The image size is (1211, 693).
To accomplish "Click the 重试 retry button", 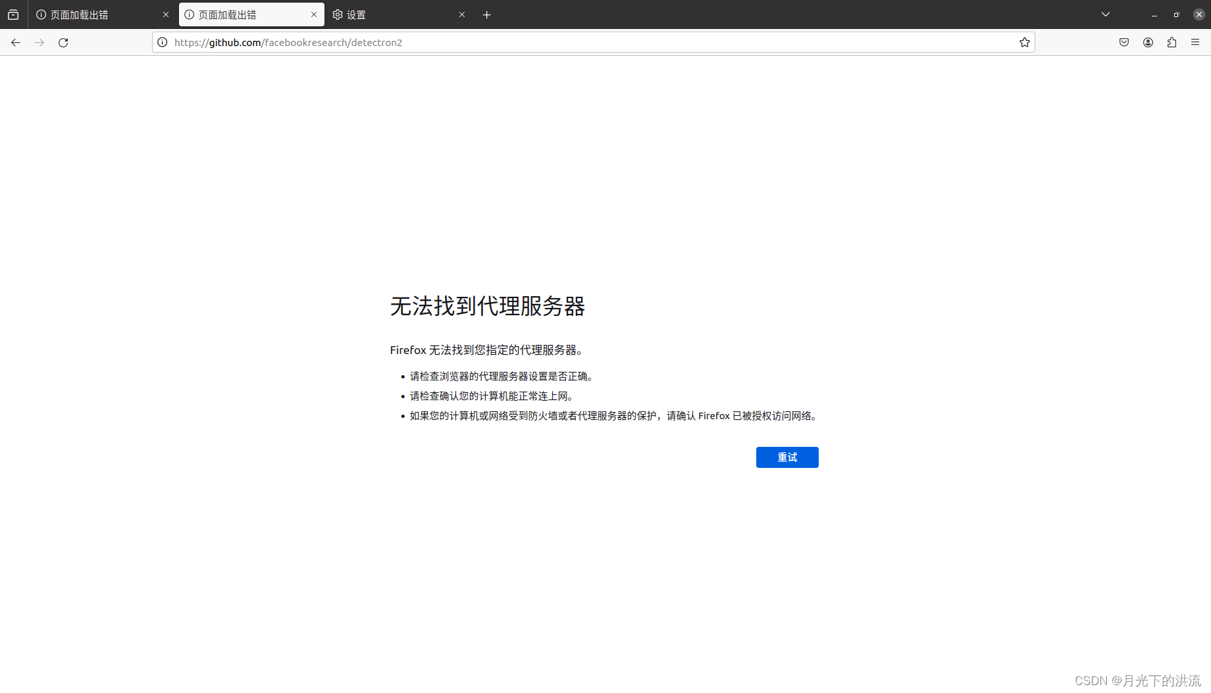I will coord(787,457).
